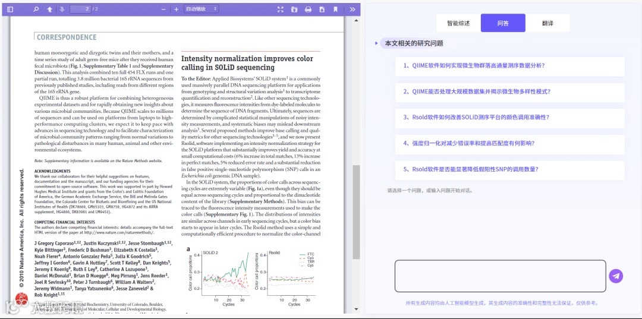Toggle the PDF sidebar panel
This screenshot has width=642, height=319.
pyautogui.click(x=10, y=10)
